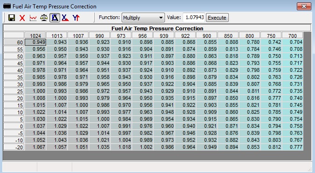Viewport: 315px width, 173px height.
Task: Click the balance scales icon
Action: tap(44, 18)
